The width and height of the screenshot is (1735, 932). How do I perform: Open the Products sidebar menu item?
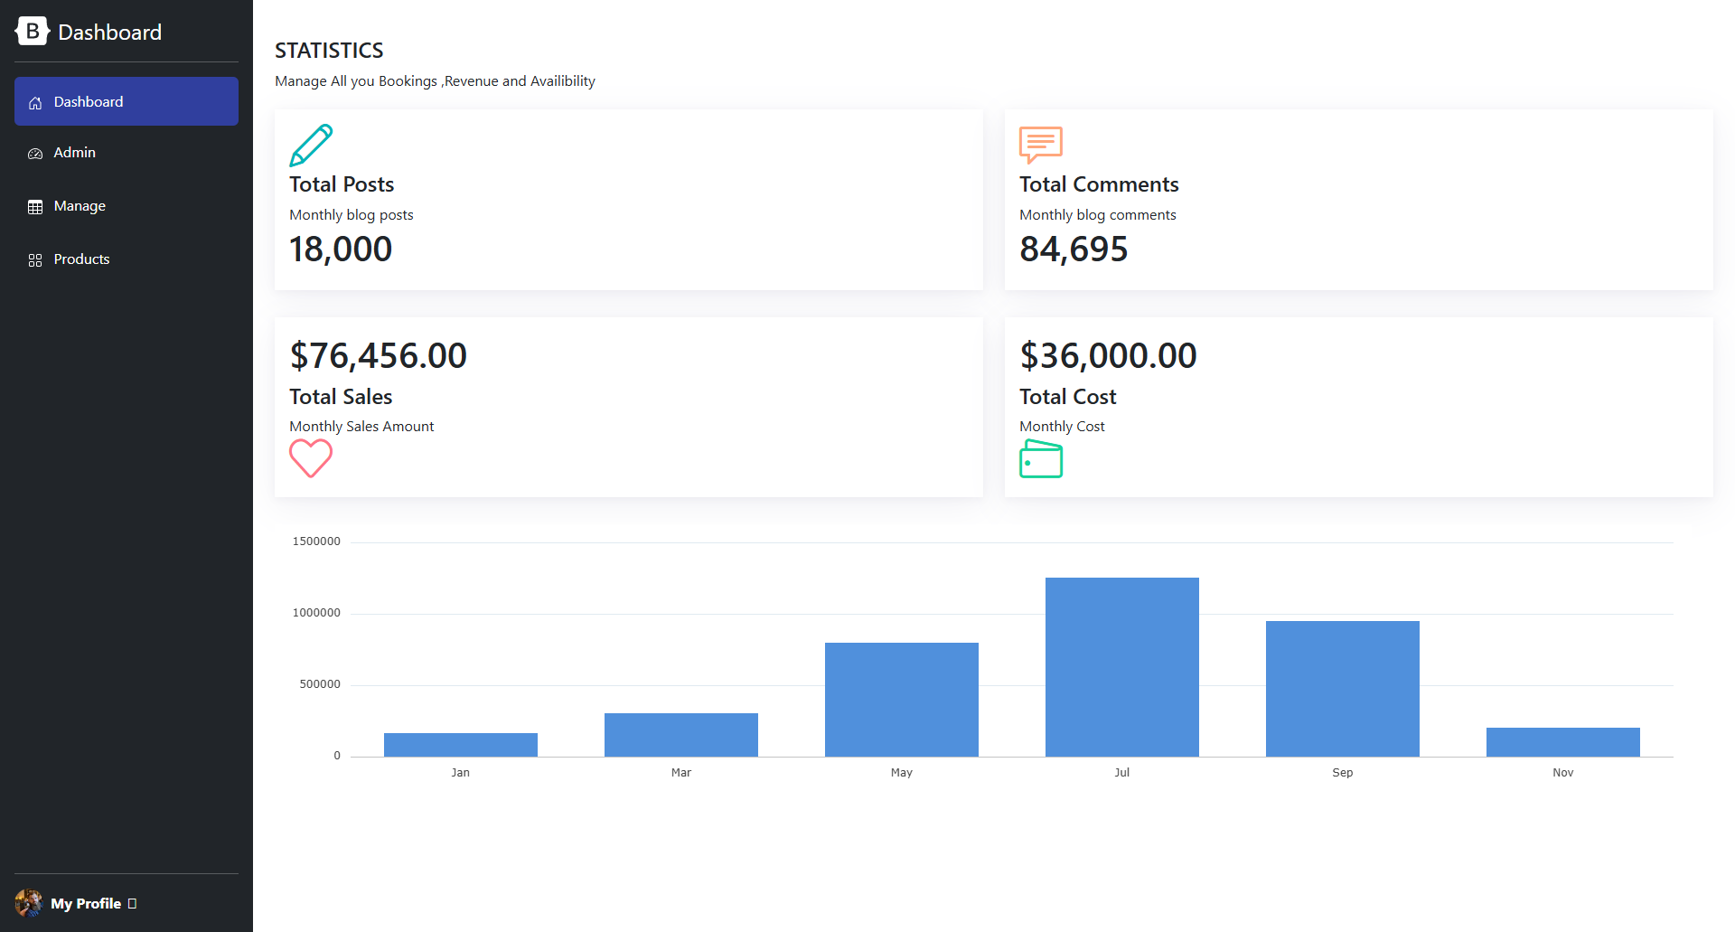pyautogui.click(x=127, y=259)
